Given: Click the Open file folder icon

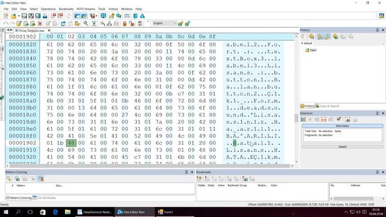Looking at the screenshot, I should (13, 16).
